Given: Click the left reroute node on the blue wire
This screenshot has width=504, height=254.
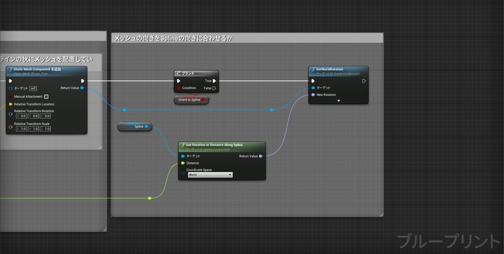Looking at the screenshot, I should point(124,110).
